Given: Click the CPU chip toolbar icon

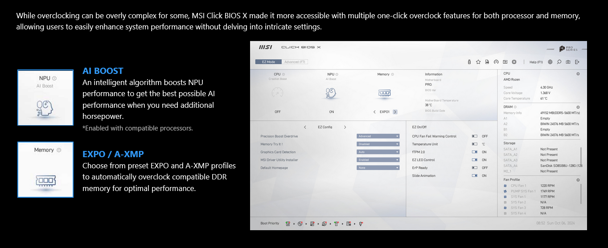Looking at the screenshot, I should (x=514, y=62).
